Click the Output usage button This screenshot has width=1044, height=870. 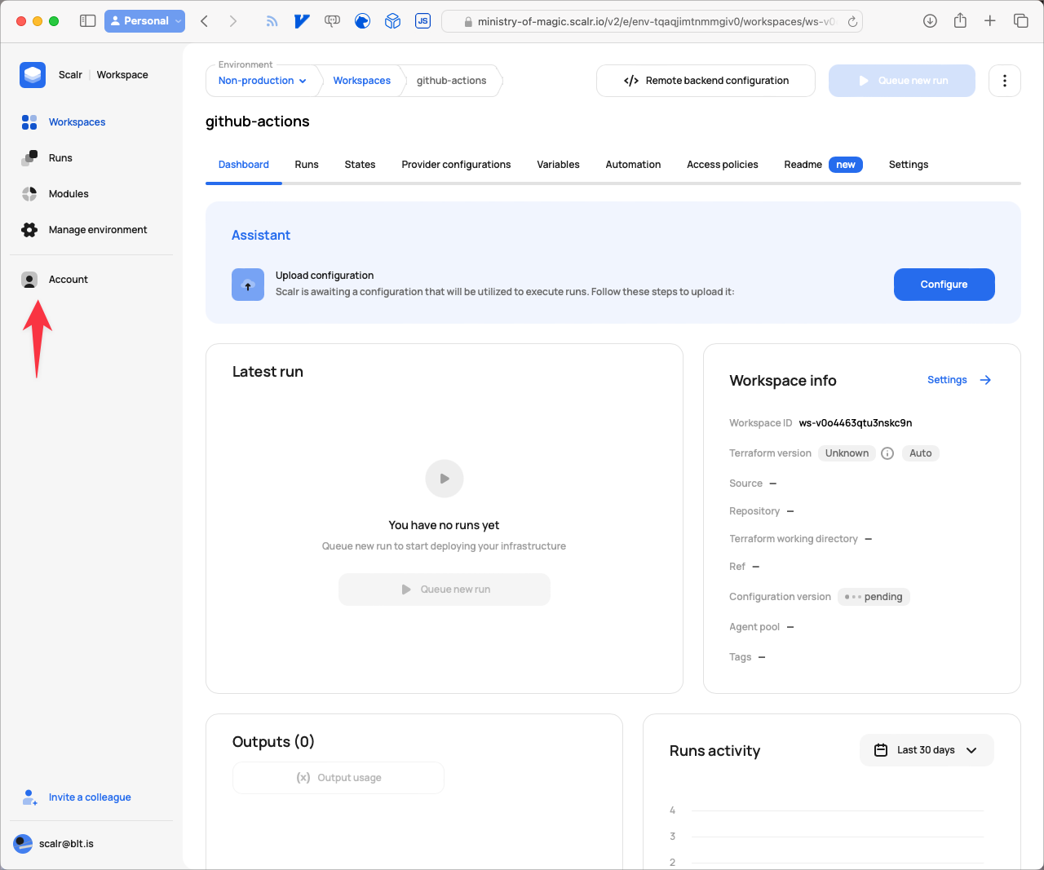tap(338, 778)
